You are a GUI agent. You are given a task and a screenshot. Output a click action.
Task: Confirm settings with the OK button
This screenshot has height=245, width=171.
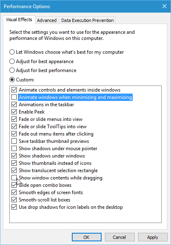pos(87,237)
